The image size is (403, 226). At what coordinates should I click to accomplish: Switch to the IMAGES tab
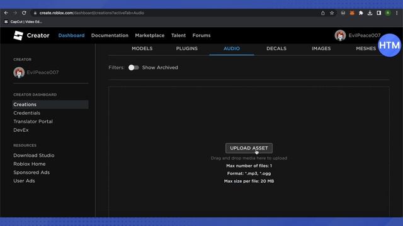click(x=321, y=48)
